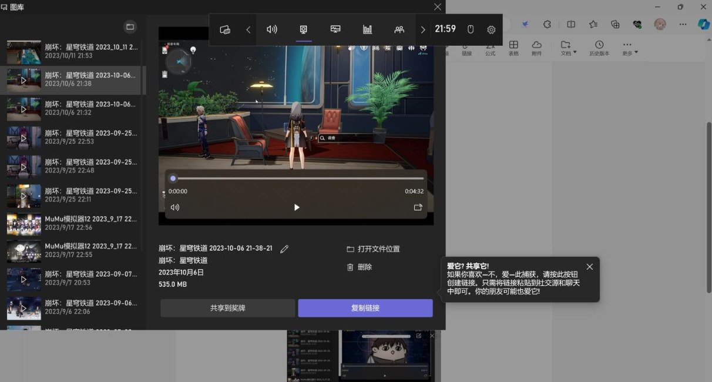Open browser profile avatar
The image size is (712, 382).
click(660, 24)
